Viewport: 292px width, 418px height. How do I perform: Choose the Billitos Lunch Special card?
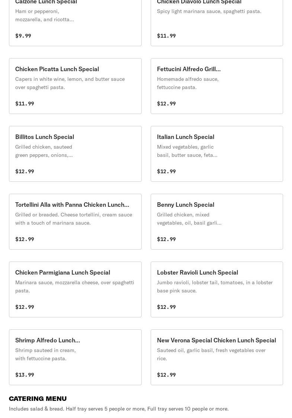(x=75, y=153)
